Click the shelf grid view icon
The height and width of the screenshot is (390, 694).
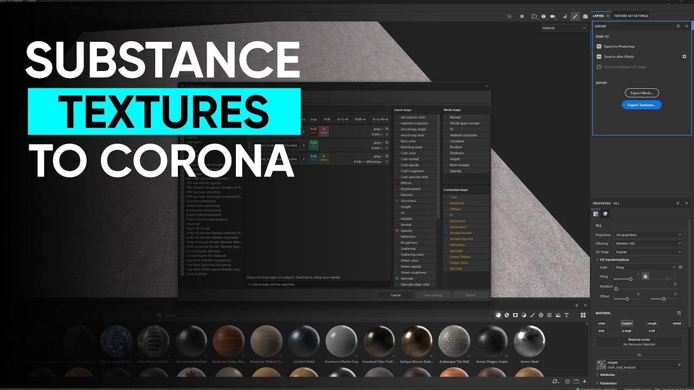click(583, 315)
